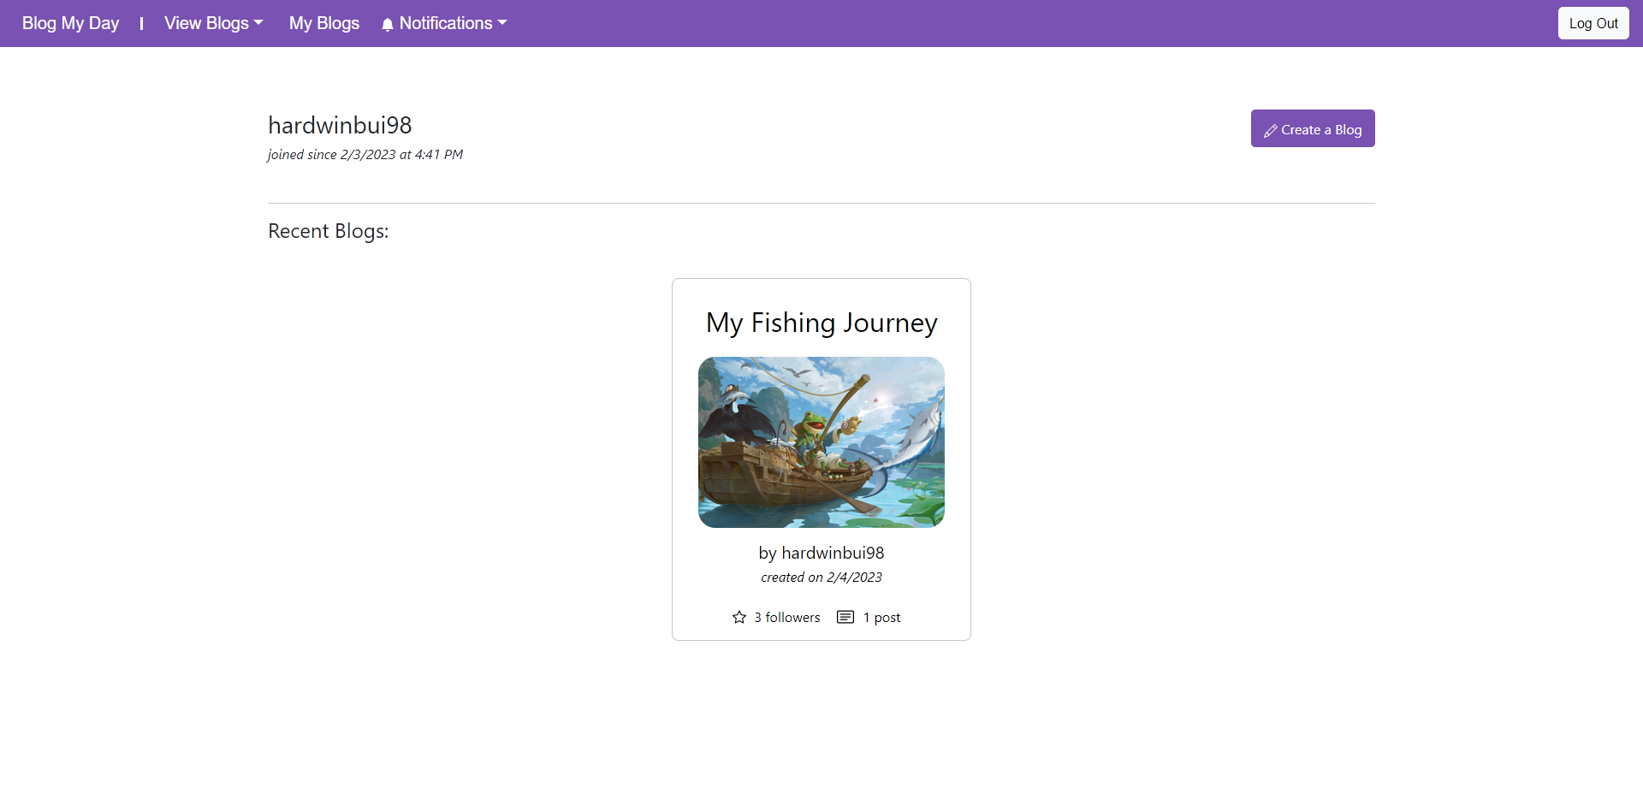Click the joined since 2/3/2023 text
This screenshot has height=800, width=1643.
(x=365, y=155)
